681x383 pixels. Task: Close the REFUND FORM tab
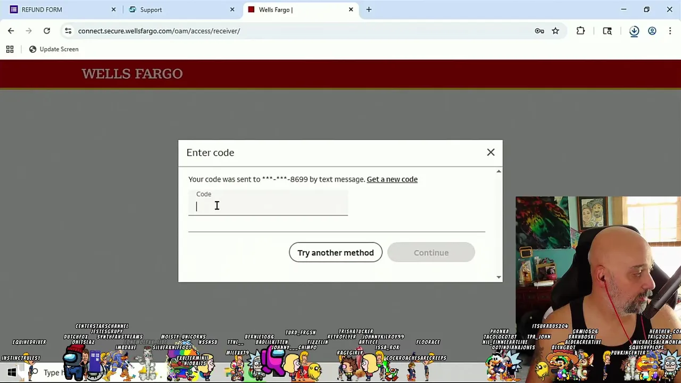coord(113,10)
